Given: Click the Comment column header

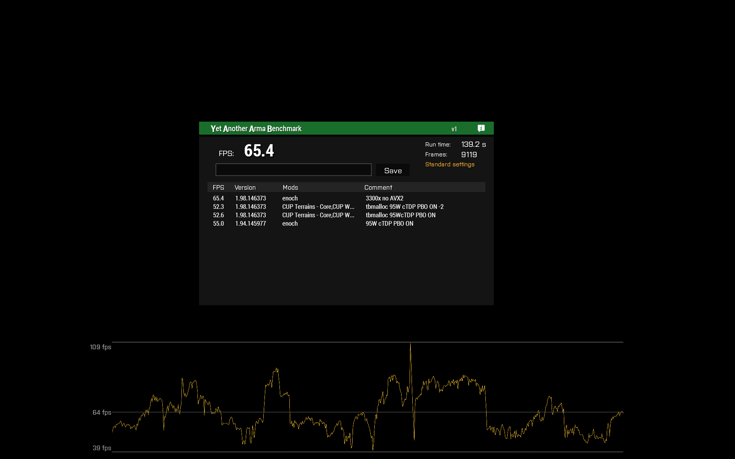Looking at the screenshot, I should pos(378,187).
